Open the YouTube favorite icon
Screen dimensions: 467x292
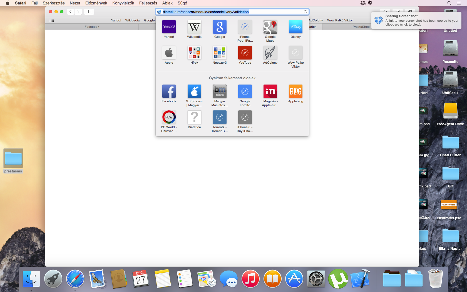point(245,53)
